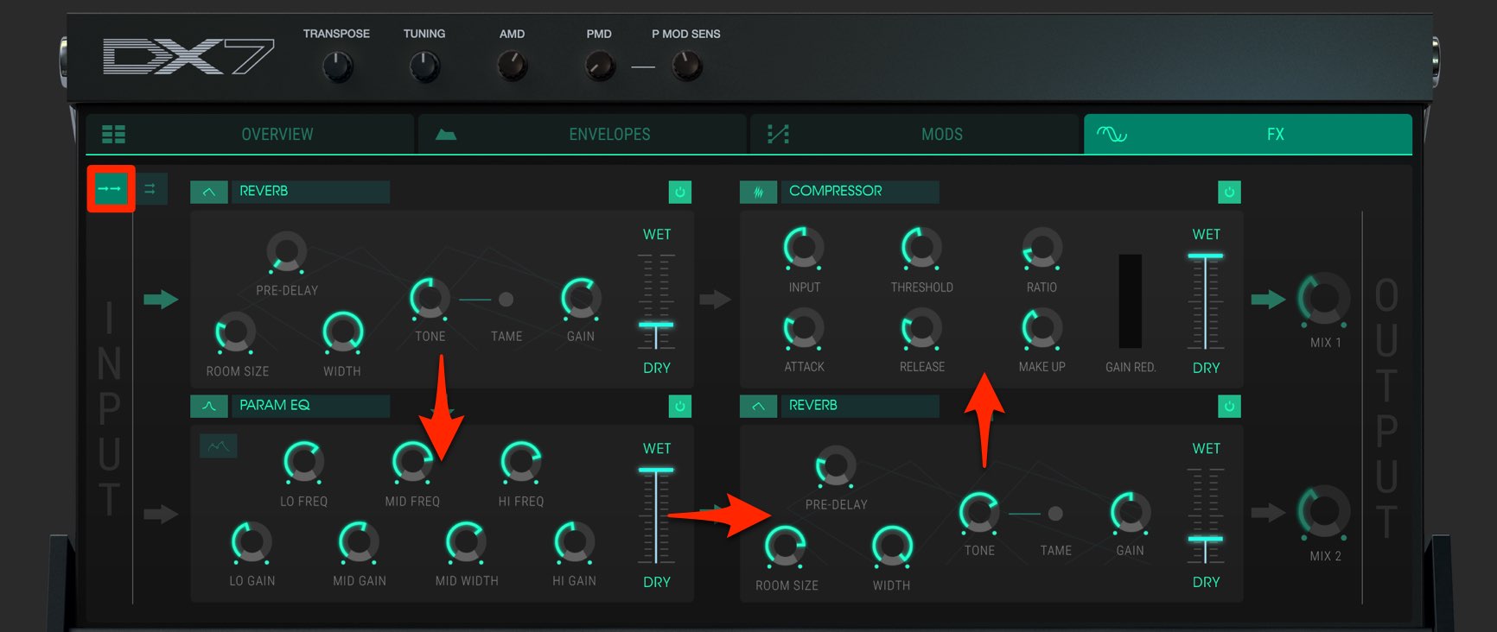Click the Threshold knob in Compressor

921,249
